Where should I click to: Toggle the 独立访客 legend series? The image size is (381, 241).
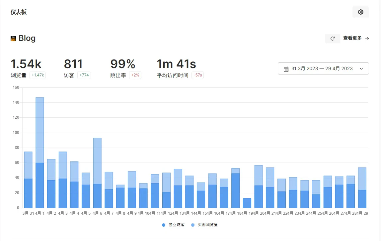173,225
